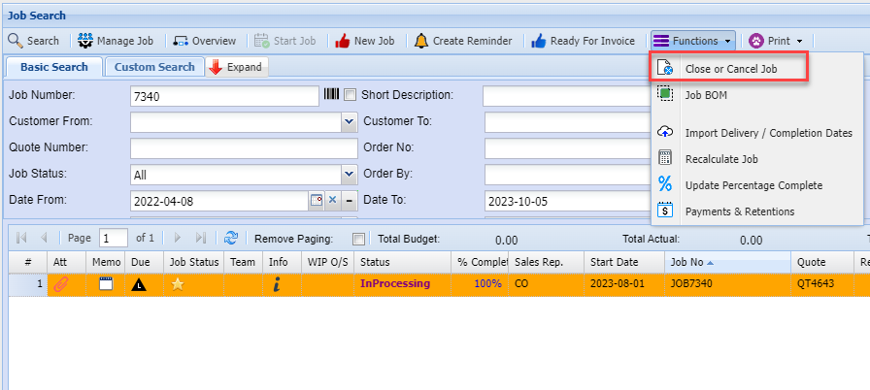Clear the Date From value with X
The image size is (870, 390).
click(x=332, y=201)
